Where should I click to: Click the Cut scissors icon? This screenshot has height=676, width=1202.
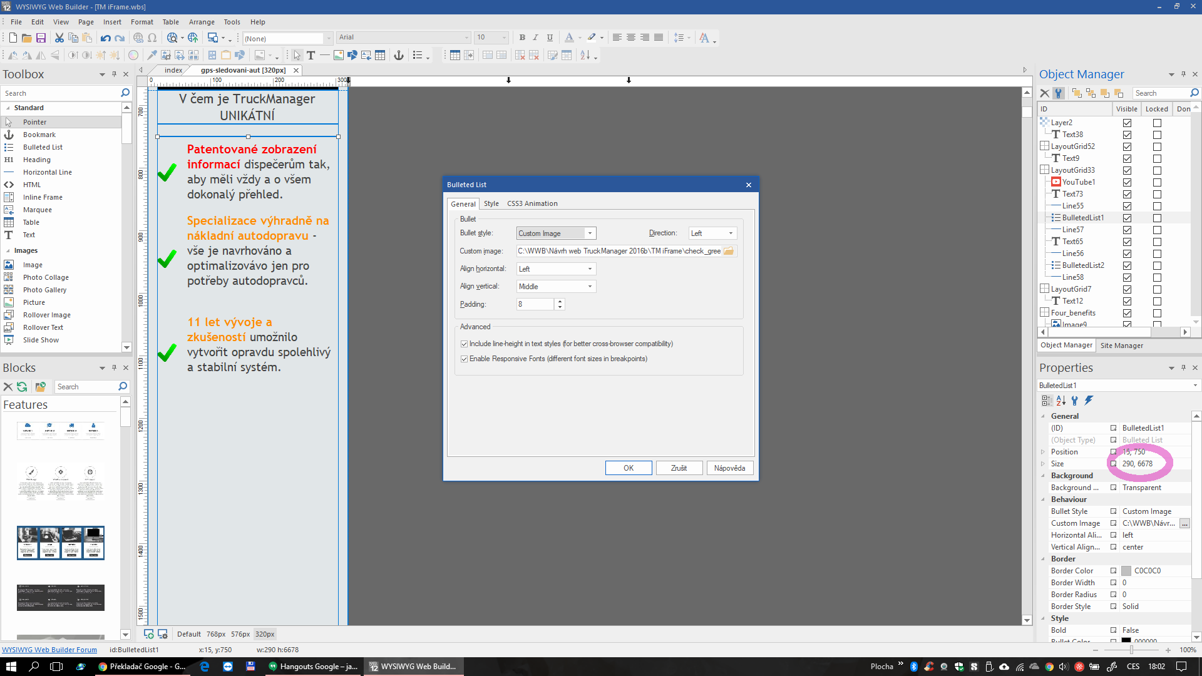tap(59, 38)
